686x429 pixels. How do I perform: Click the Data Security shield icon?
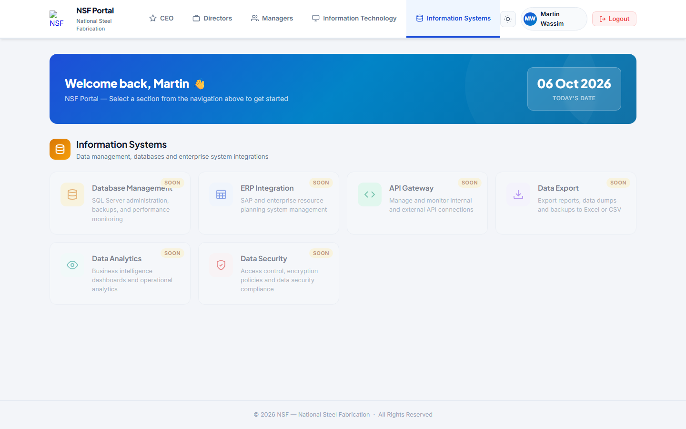point(221,265)
